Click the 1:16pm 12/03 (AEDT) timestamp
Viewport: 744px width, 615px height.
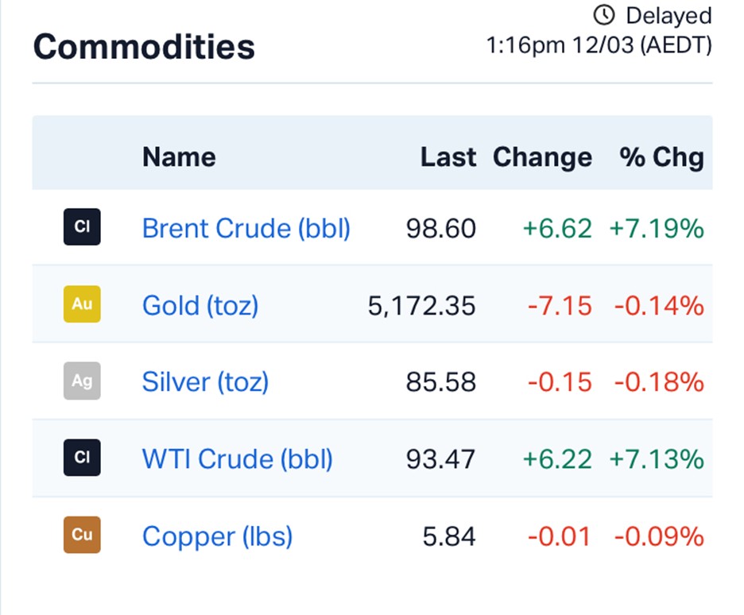[x=599, y=44]
